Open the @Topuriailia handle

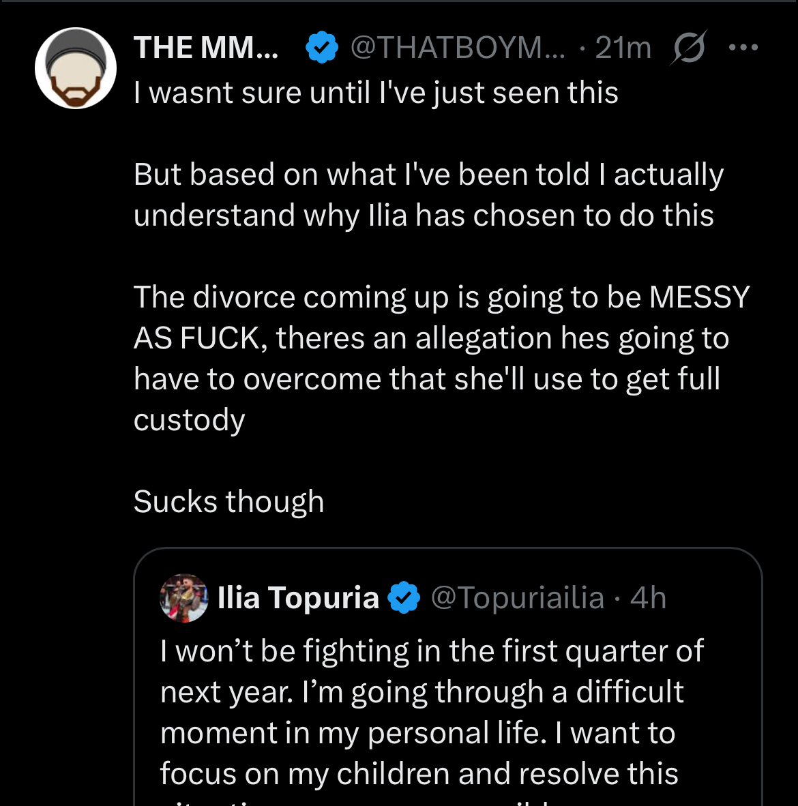[x=518, y=598]
